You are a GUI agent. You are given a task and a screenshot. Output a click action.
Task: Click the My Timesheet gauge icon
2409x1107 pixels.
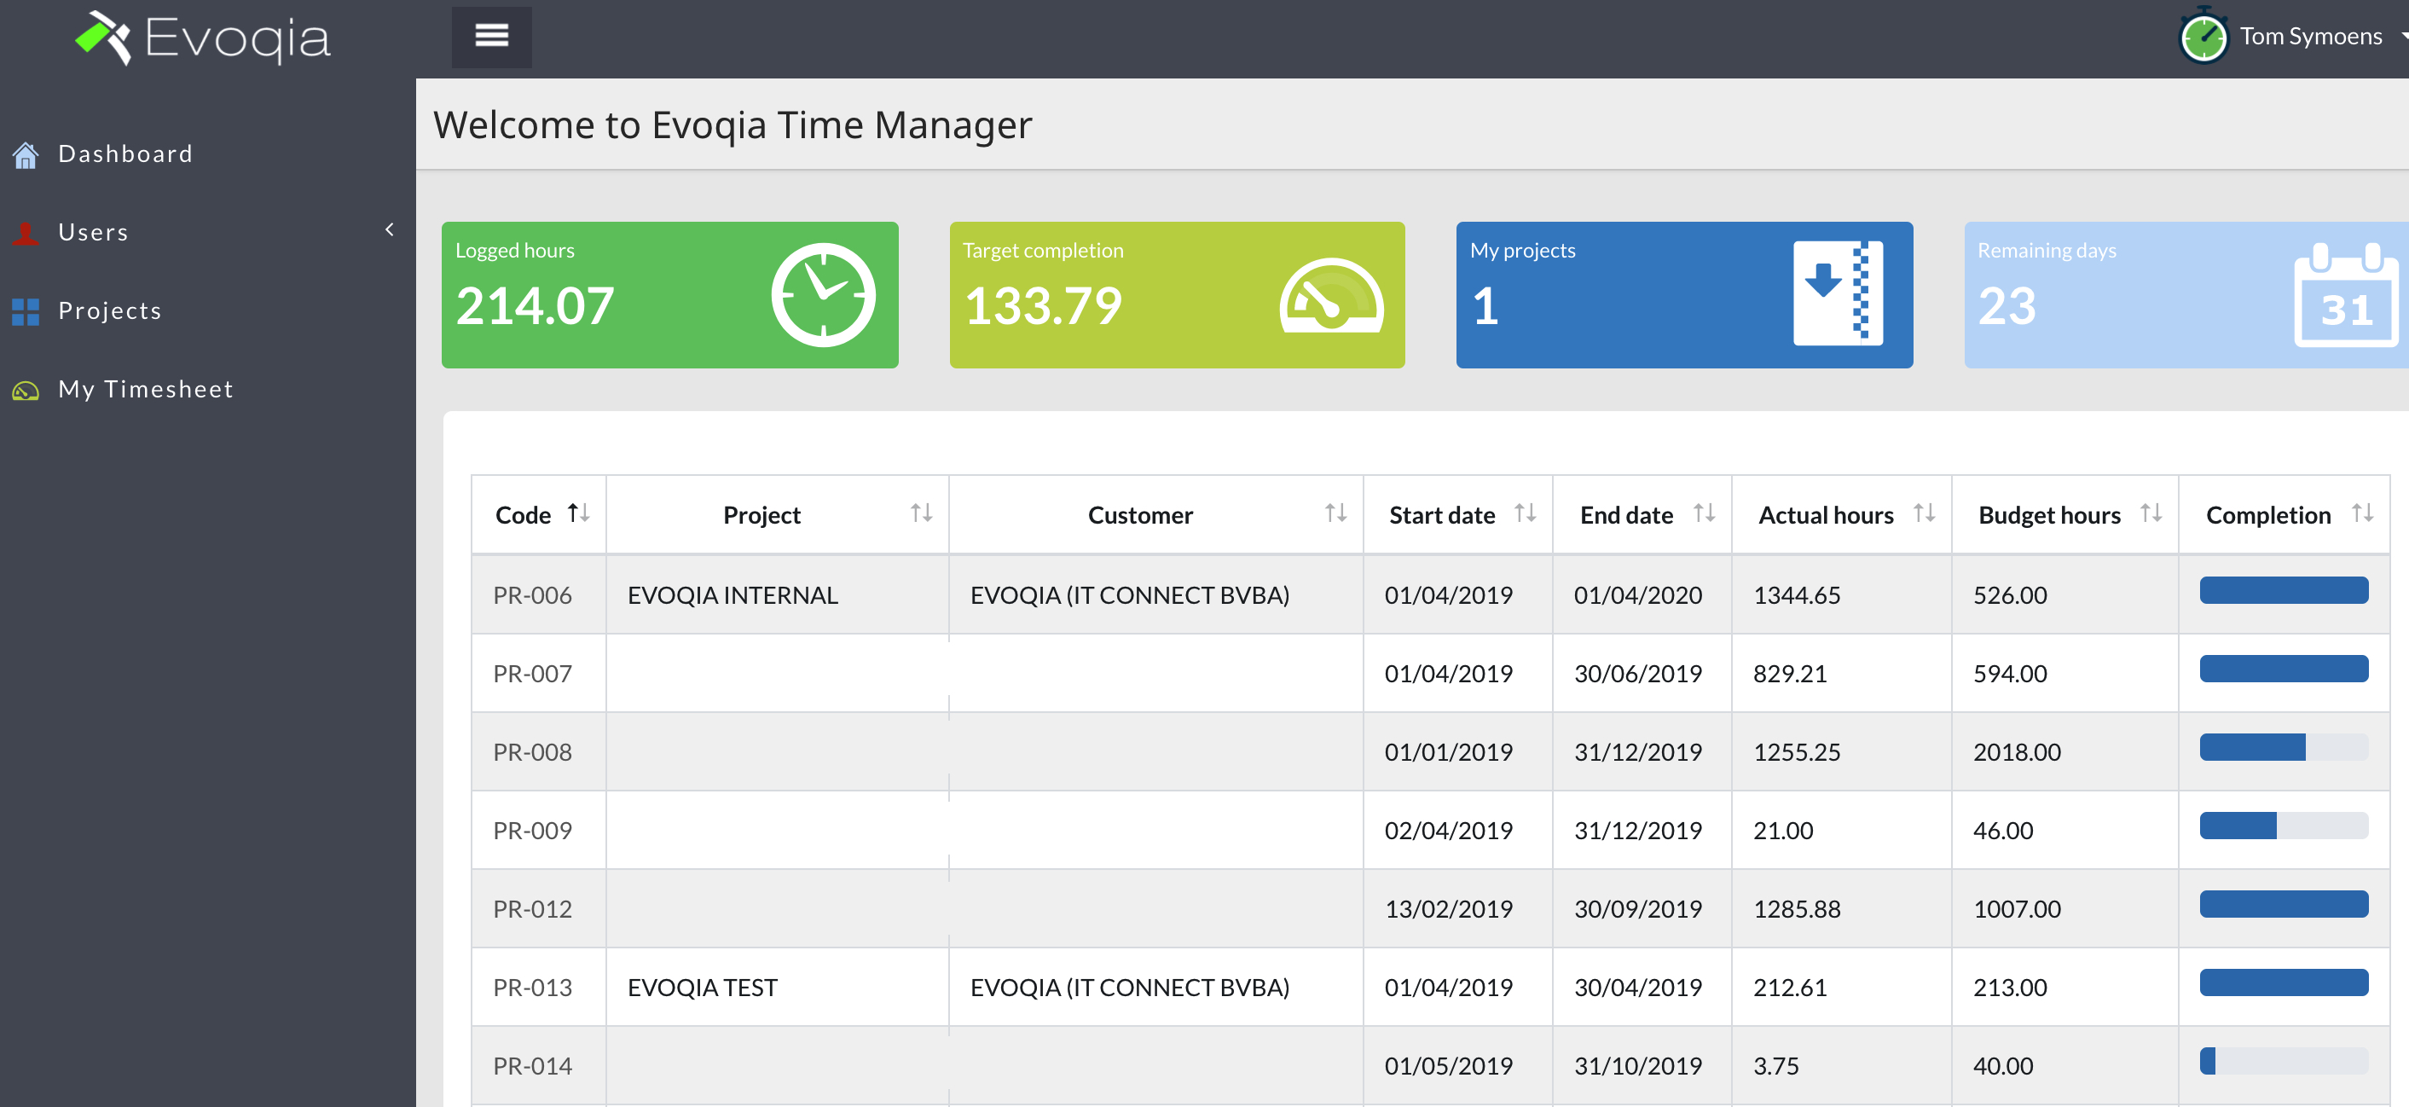[26, 390]
